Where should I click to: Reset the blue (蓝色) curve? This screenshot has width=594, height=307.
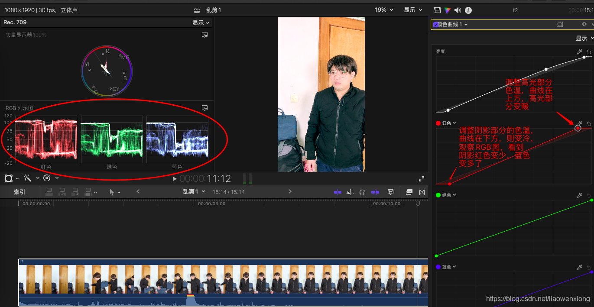(589, 268)
